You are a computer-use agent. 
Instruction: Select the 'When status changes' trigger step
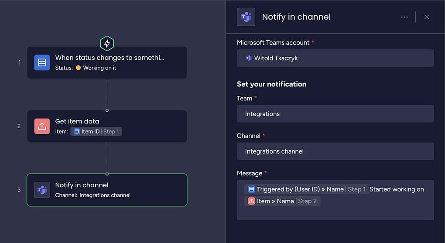coord(107,62)
